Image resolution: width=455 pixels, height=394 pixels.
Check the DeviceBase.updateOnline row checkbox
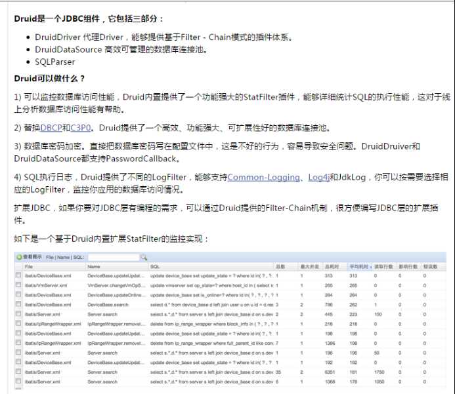coord(18,294)
